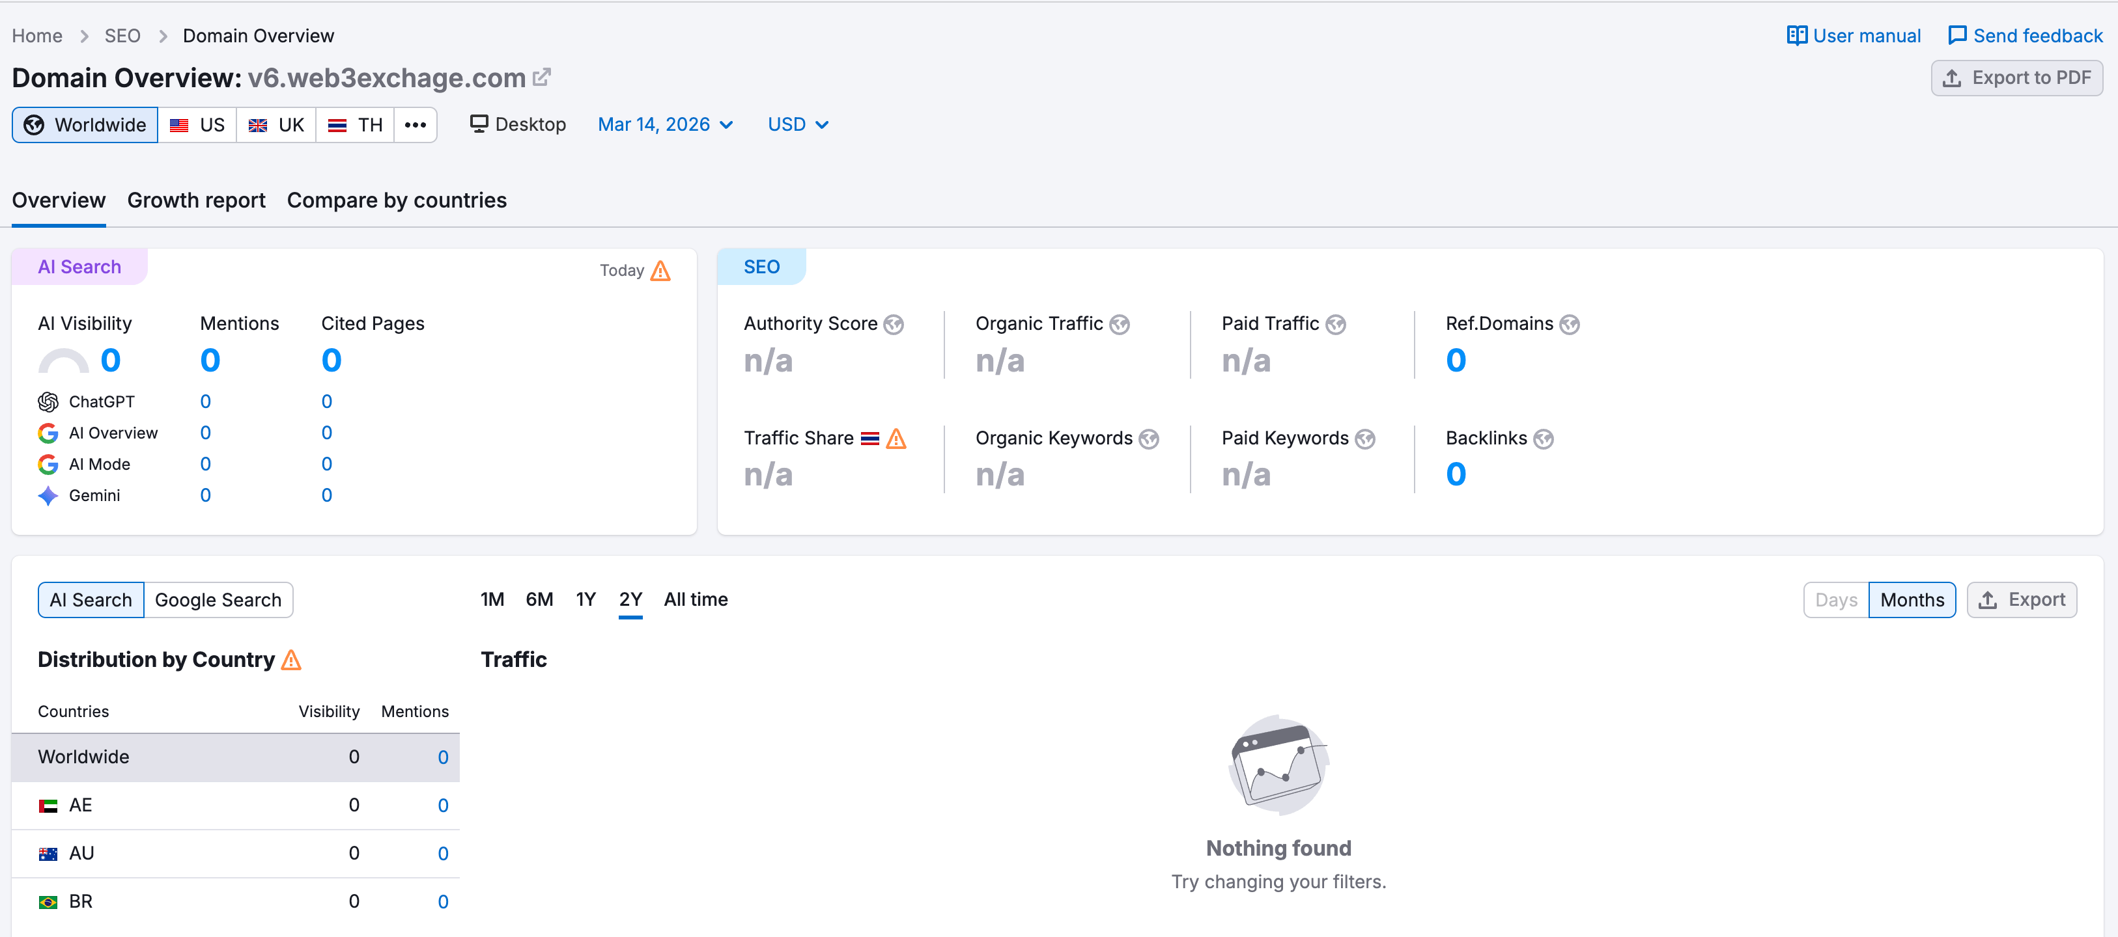Click the Google icon for AI Overview

48,433
